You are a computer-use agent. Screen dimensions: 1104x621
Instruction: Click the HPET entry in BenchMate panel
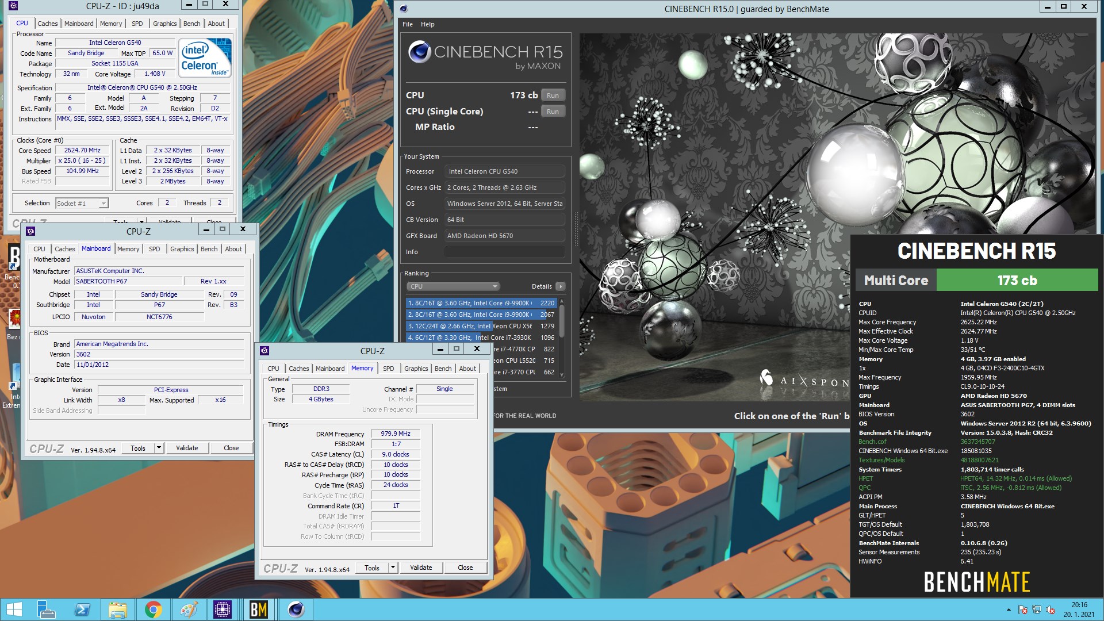point(865,478)
